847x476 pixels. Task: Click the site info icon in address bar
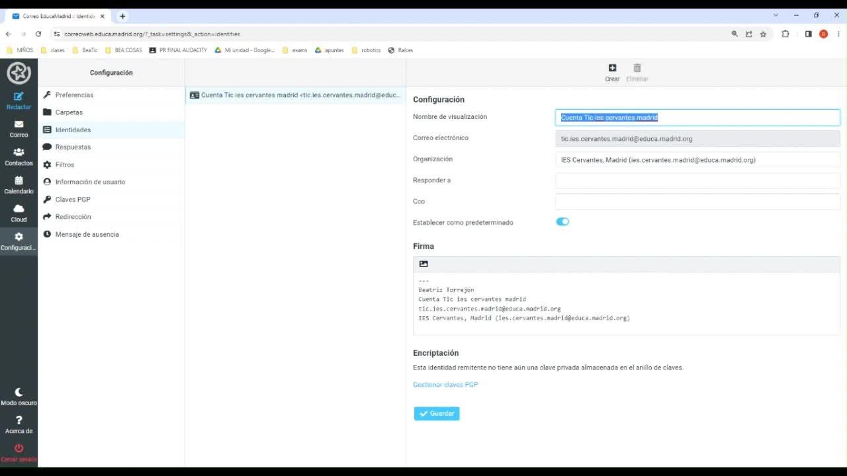[x=57, y=34]
